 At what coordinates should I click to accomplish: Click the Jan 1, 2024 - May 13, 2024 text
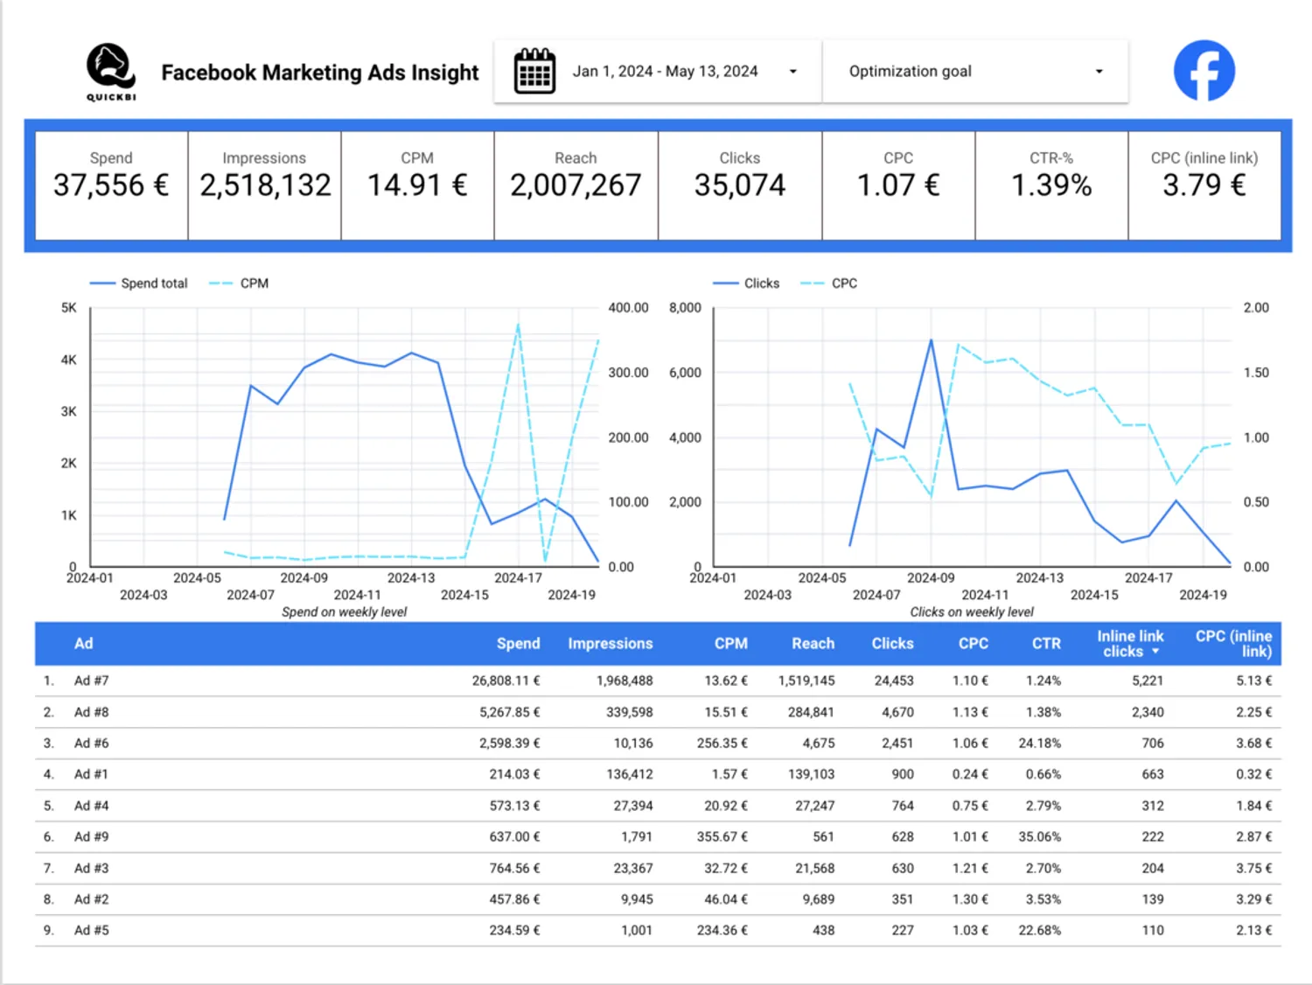(x=665, y=72)
